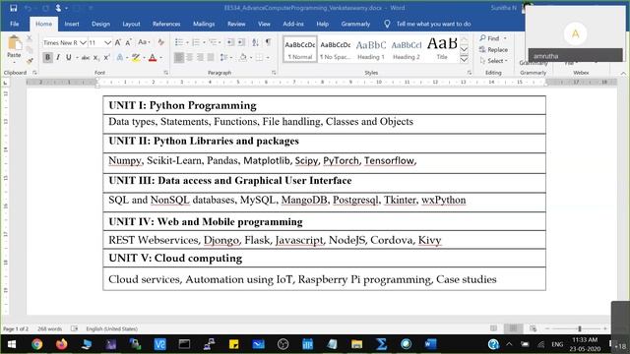630x354 pixels.
Task: Toggle Show paragraph marks pilcrow
Action: tap(268, 42)
